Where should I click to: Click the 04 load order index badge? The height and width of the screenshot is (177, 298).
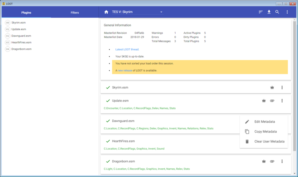click(x=8, y=49)
